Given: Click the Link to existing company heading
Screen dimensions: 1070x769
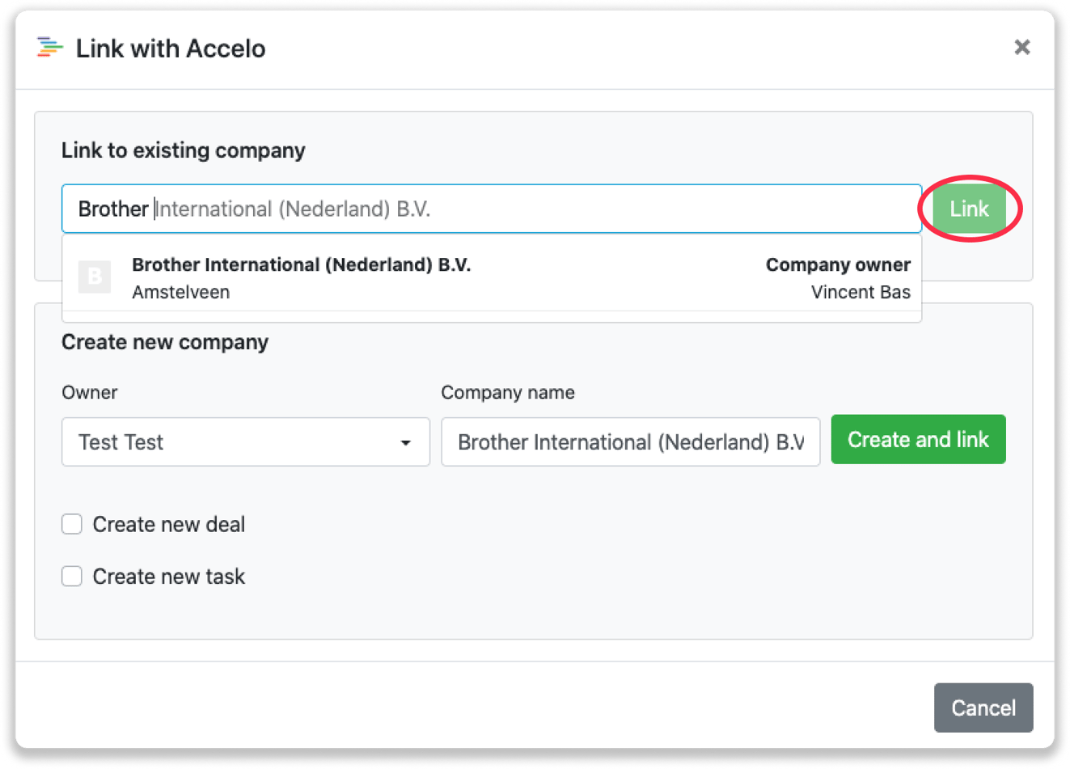Looking at the screenshot, I should (184, 150).
